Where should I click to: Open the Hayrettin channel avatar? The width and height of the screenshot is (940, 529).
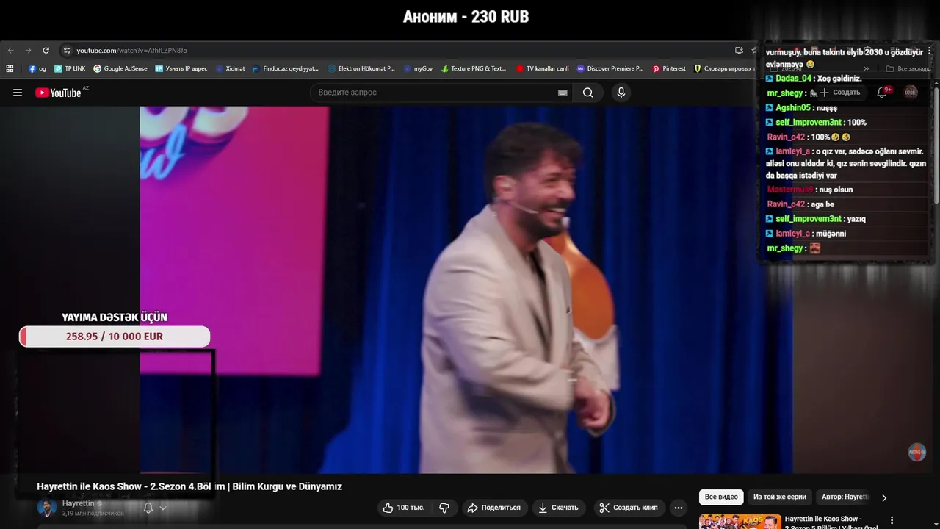(x=47, y=508)
